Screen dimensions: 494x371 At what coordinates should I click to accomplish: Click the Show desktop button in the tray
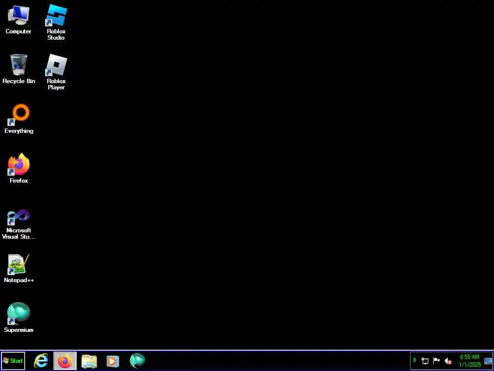click(488, 361)
